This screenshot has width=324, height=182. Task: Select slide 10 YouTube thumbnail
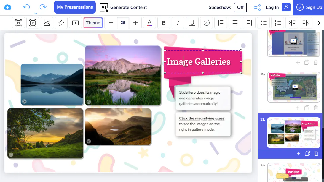pos(294,87)
